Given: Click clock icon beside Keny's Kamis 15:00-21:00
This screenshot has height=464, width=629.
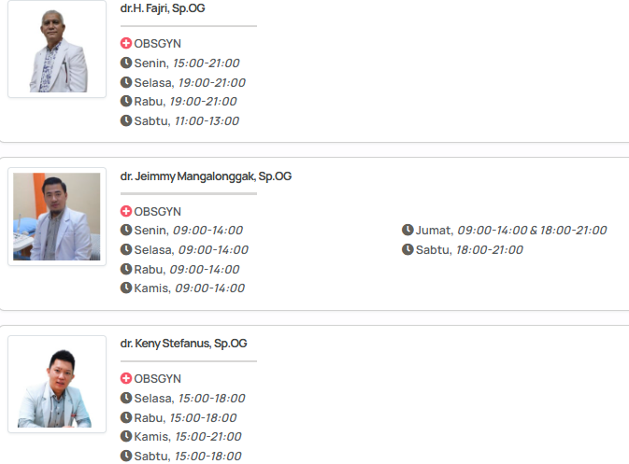Looking at the screenshot, I should (126, 437).
